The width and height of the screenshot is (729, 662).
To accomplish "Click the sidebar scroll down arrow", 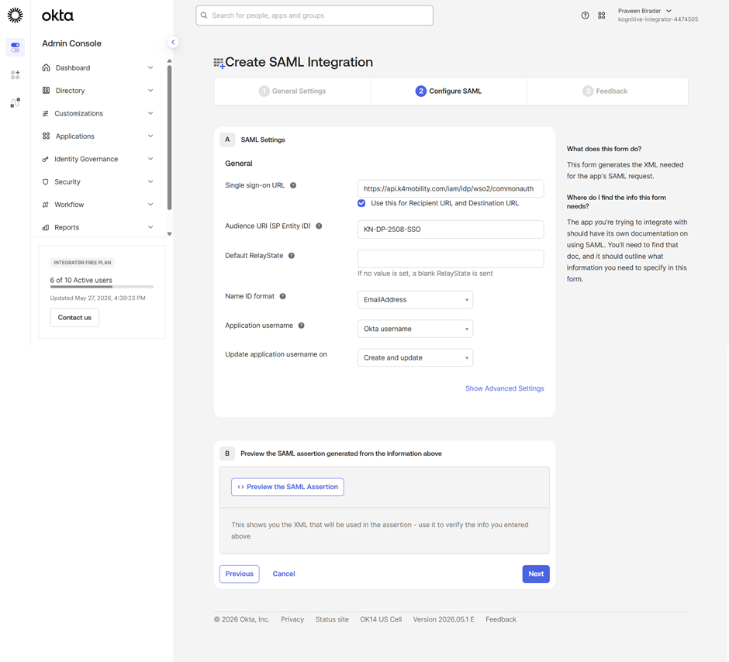I will 169,234.
